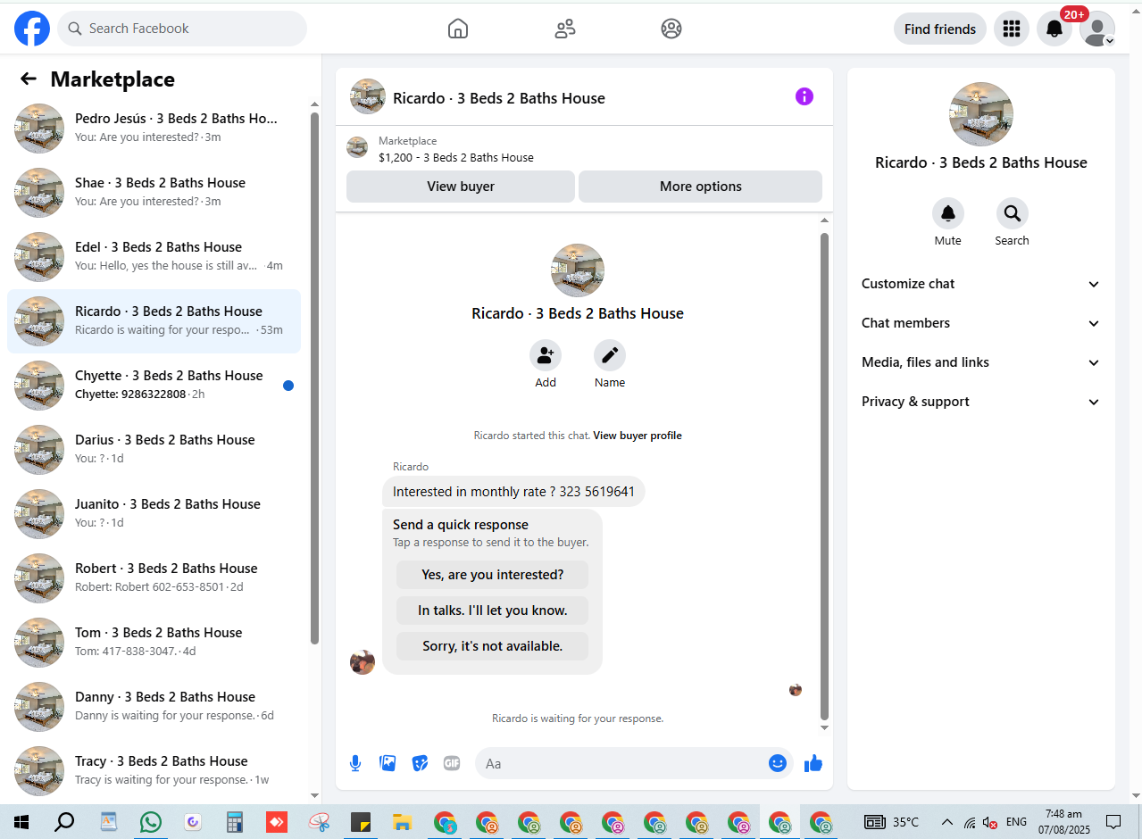Viewport: 1142px width, 839px height.
Task: Open the Tom conversation
Action: [154, 643]
